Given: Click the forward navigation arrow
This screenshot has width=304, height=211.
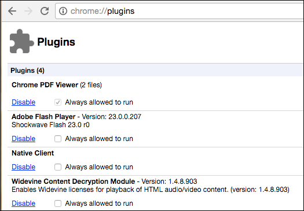Looking at the screenshot, I should click(28, 11).
